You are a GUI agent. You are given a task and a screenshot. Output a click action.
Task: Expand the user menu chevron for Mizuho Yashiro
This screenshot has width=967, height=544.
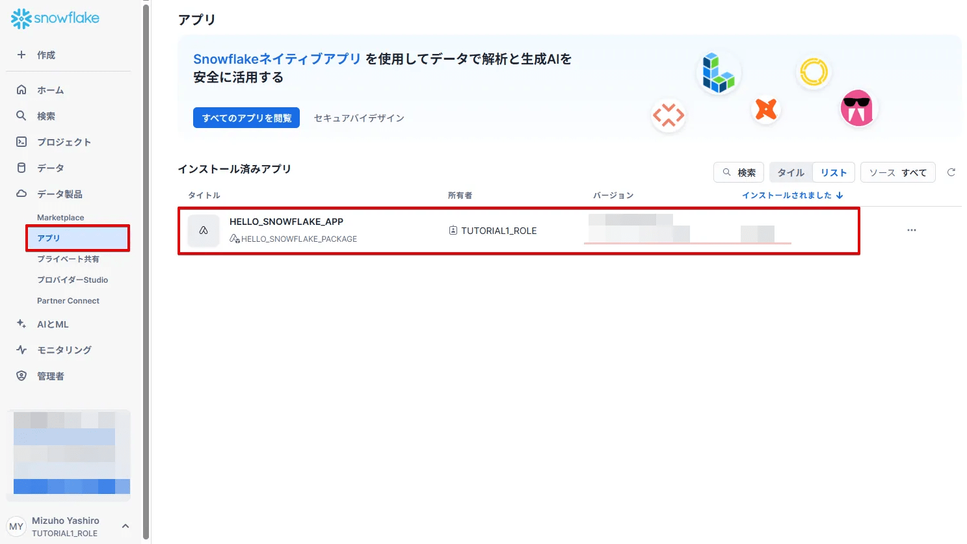pos(126,526)
